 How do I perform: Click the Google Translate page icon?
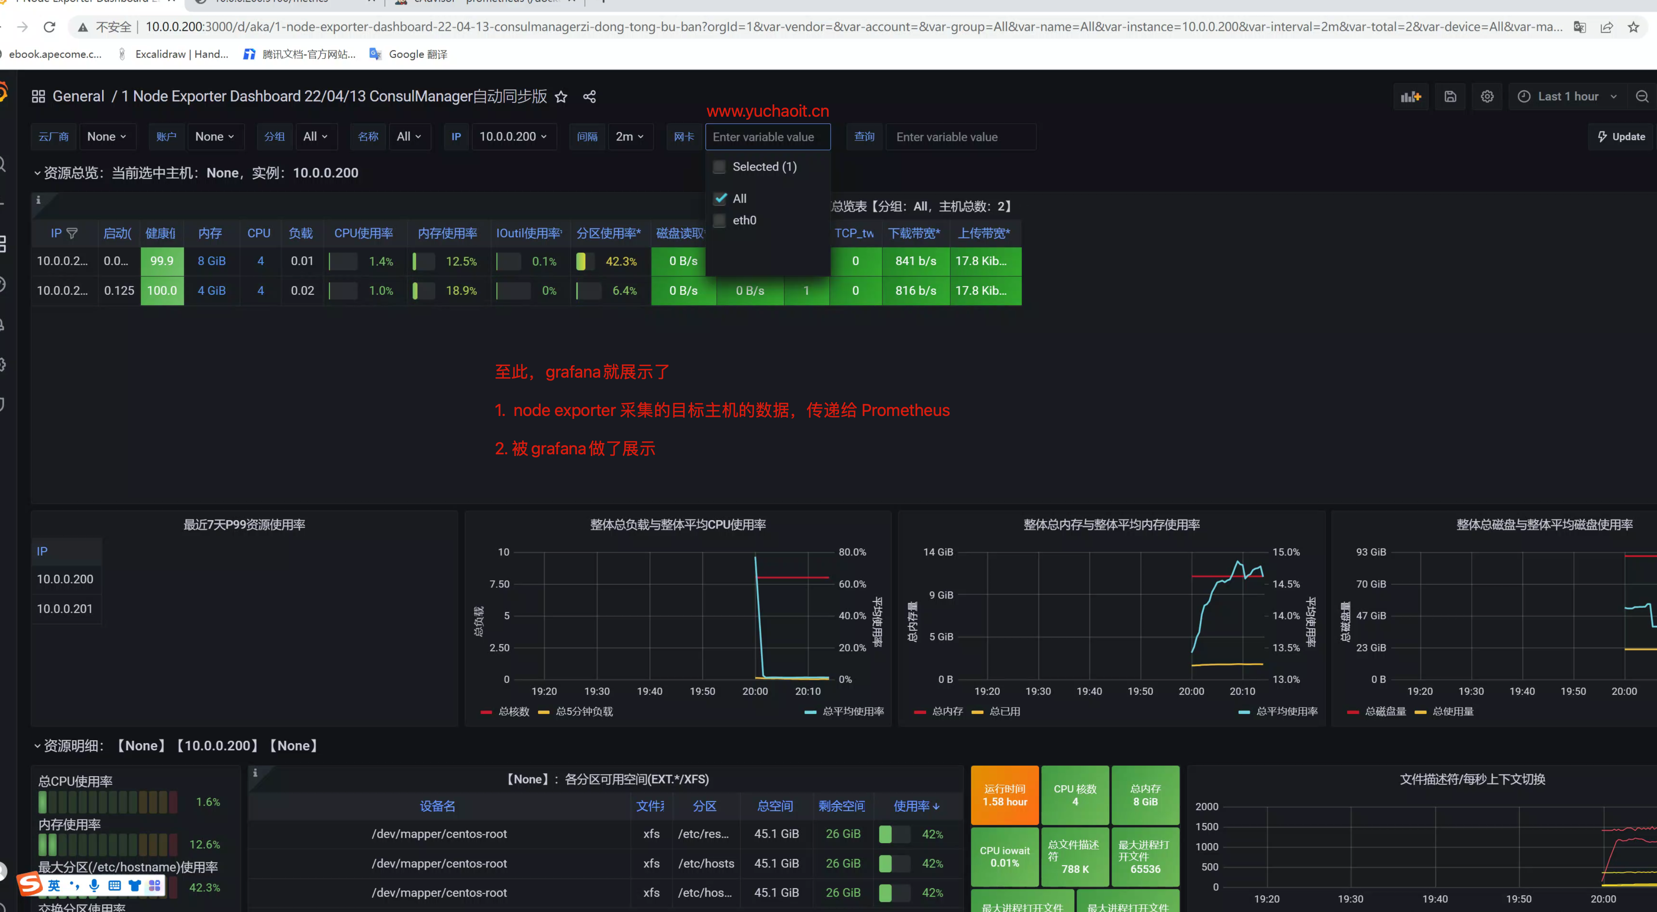tap(1579, 27)
